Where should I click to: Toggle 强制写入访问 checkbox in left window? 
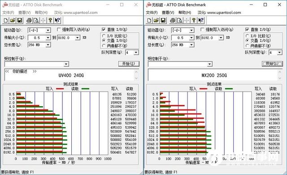[59, 30]
